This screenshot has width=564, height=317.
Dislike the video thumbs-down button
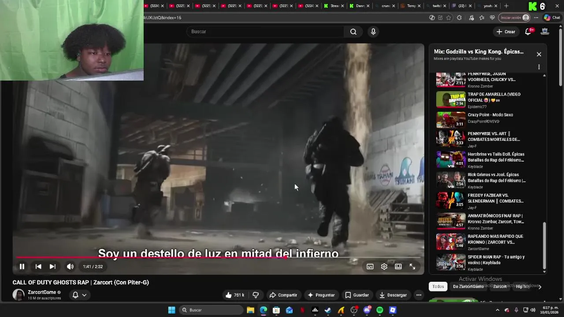pyautogui.click(x=256, y=295)
